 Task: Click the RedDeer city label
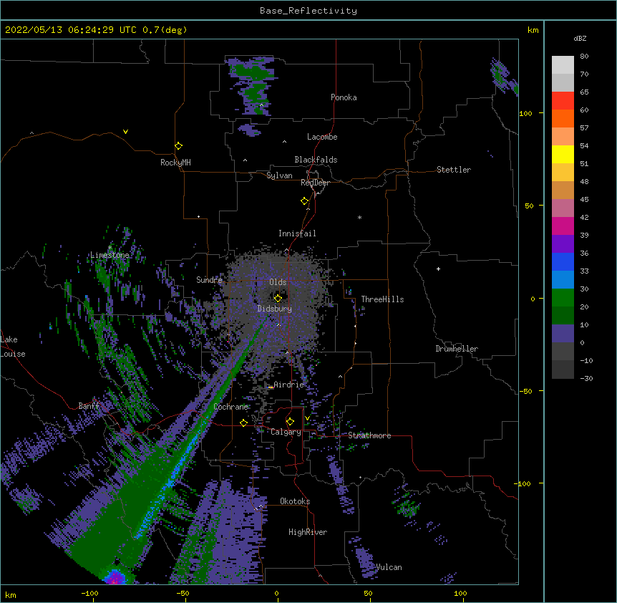pos(315,183)
